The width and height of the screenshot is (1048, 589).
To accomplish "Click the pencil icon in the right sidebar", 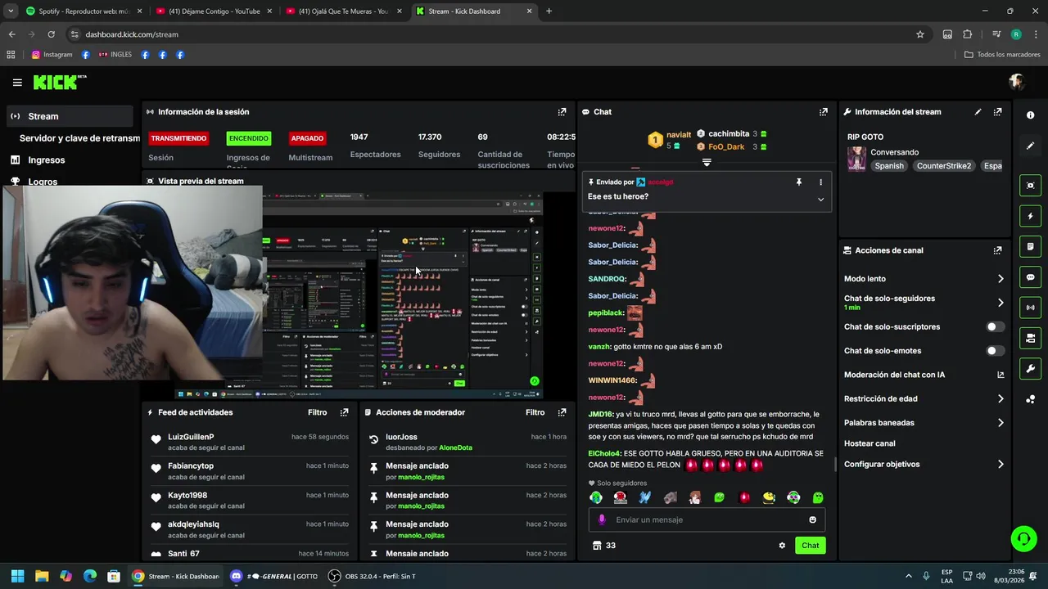I will (x=1030, y=146).
